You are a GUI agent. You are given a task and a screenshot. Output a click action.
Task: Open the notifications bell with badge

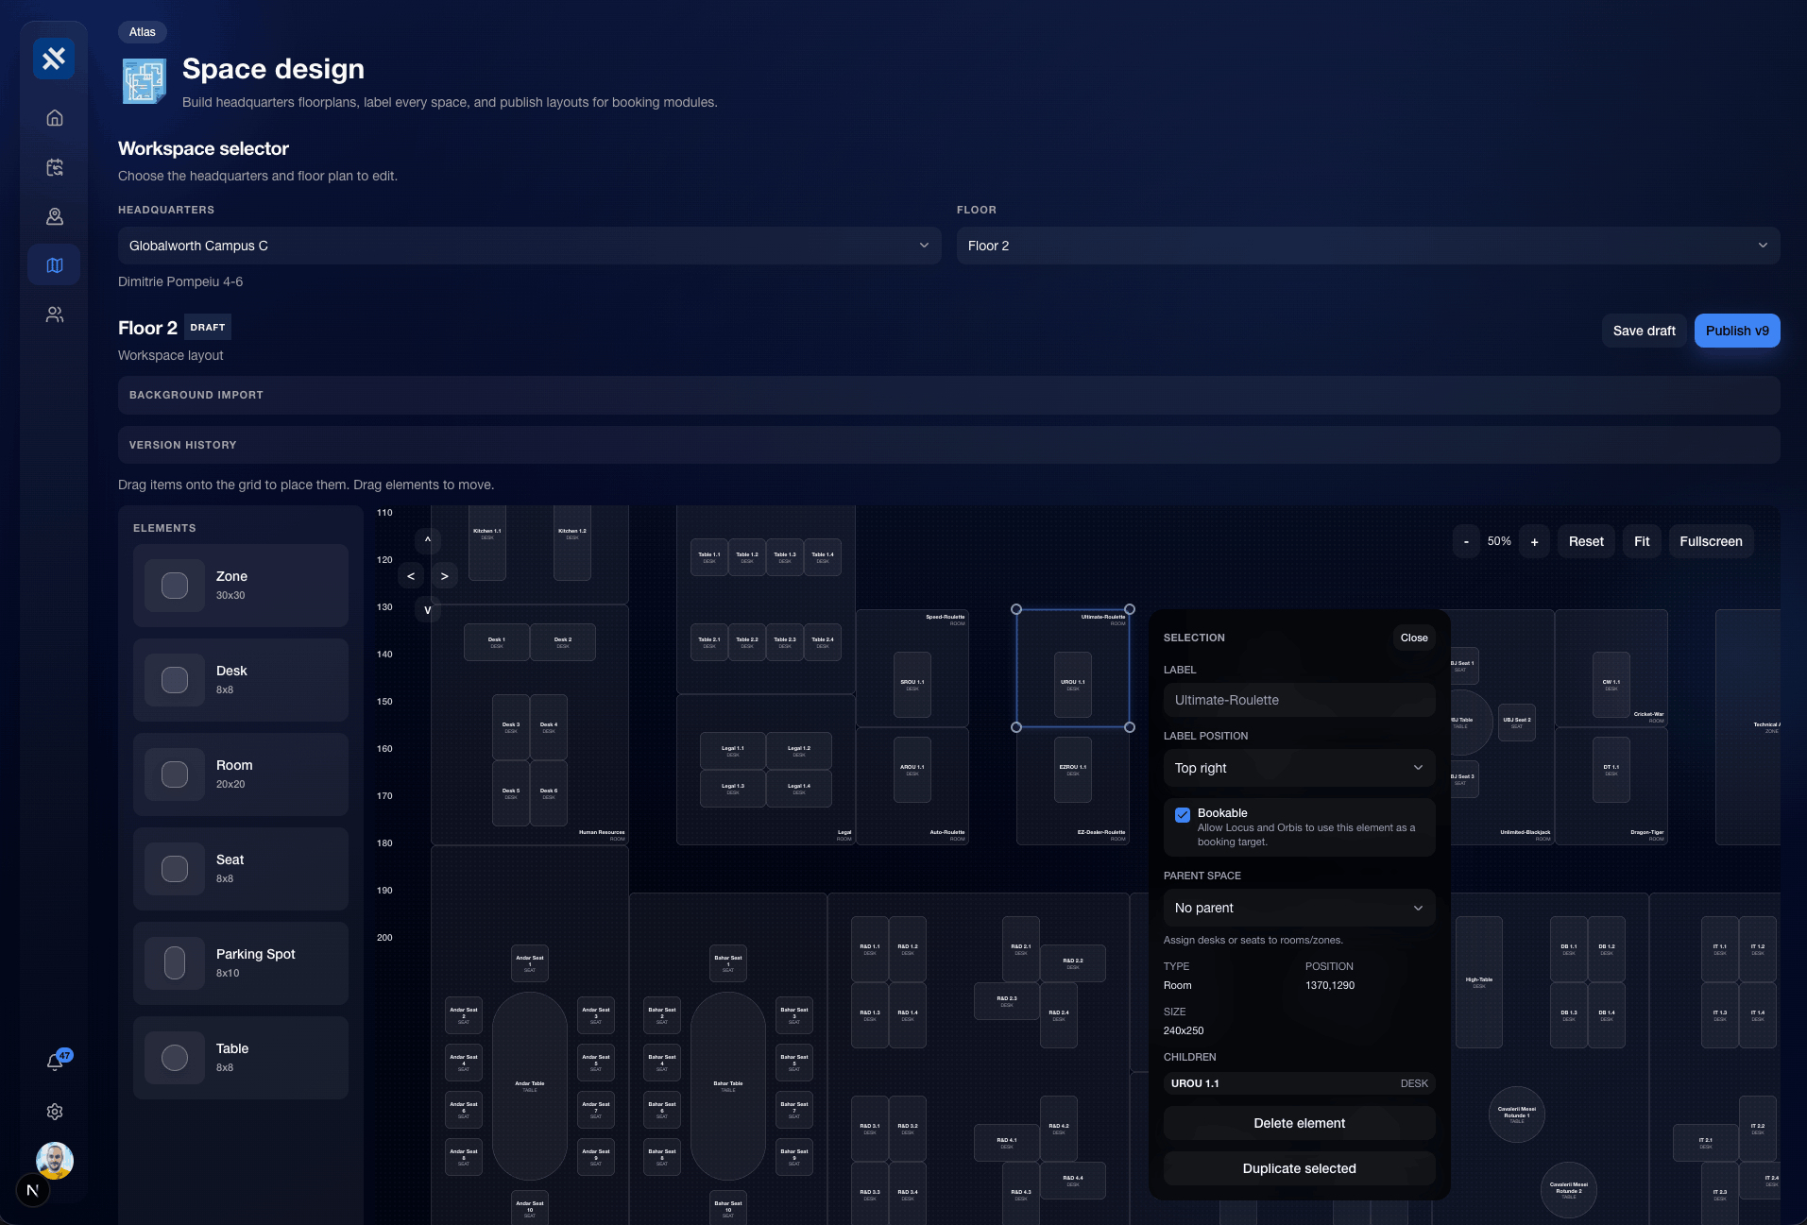tap(55, 1062)
